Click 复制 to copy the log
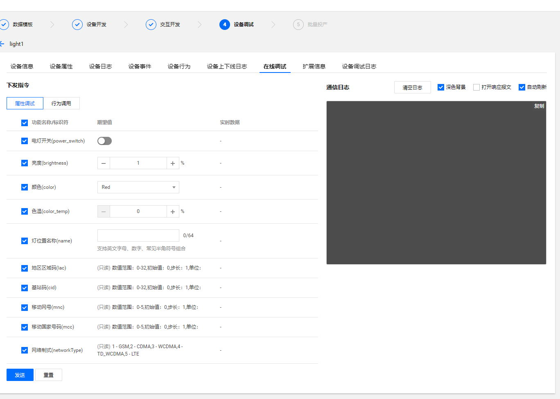Image resolution: width=560 pixels, height=399 pixels. (539, 106)
